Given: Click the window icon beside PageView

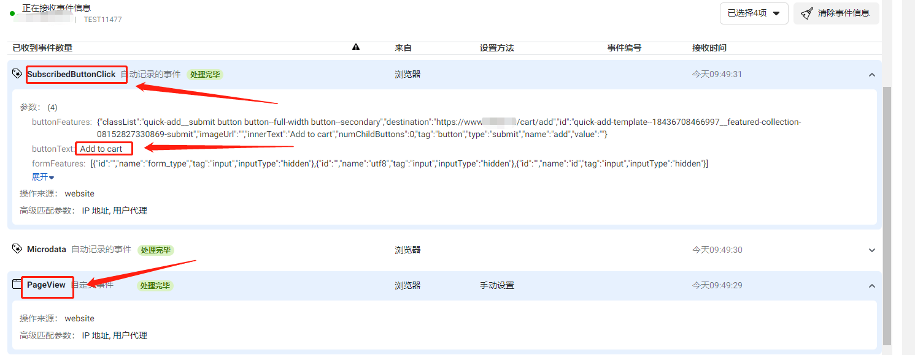Looking at the screenshot, I should tap(17, 285).
